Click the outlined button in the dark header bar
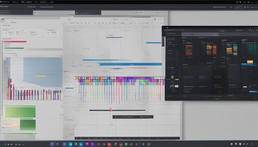The image size is (258, 147). click(x=239, y=7)
